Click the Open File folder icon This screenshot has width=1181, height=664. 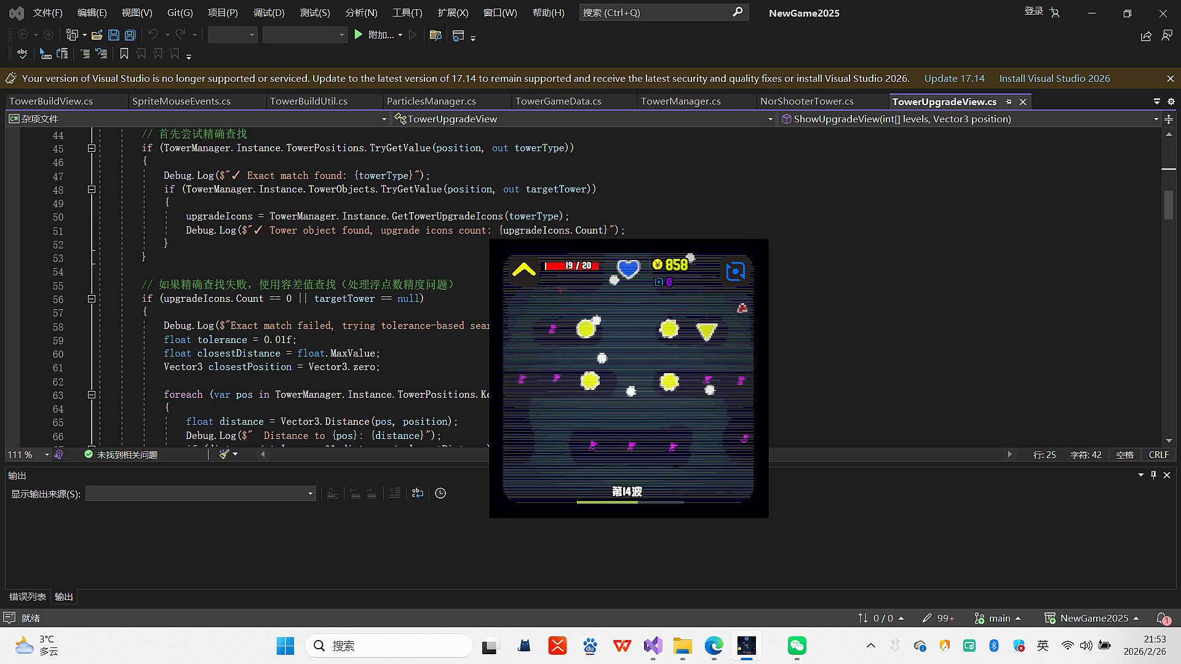(x=97, y=35)
